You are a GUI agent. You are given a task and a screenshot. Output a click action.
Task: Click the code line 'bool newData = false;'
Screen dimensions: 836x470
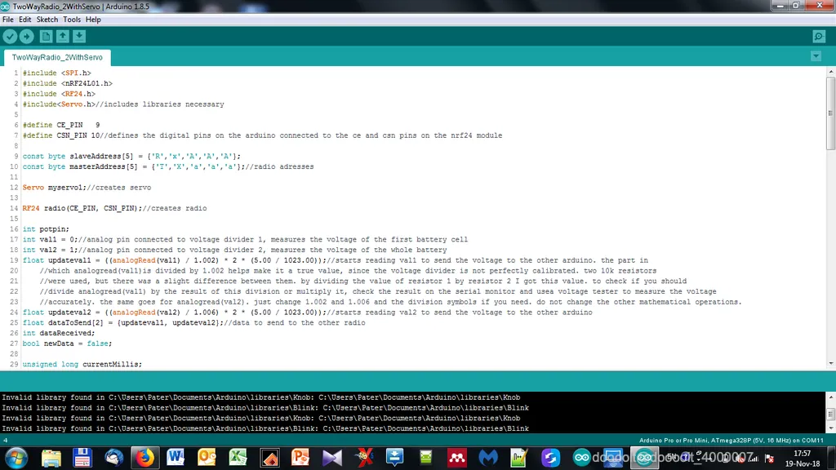(x=67, y=344)
